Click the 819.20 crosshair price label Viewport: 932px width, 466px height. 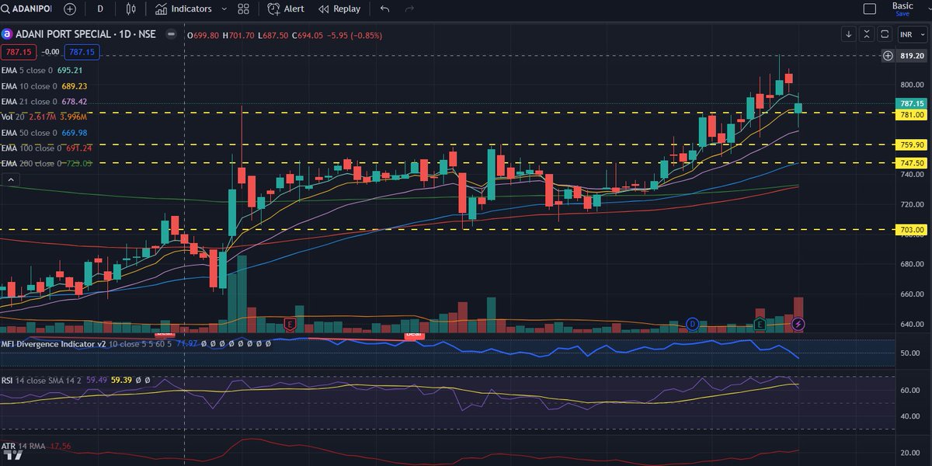[912, 56]
